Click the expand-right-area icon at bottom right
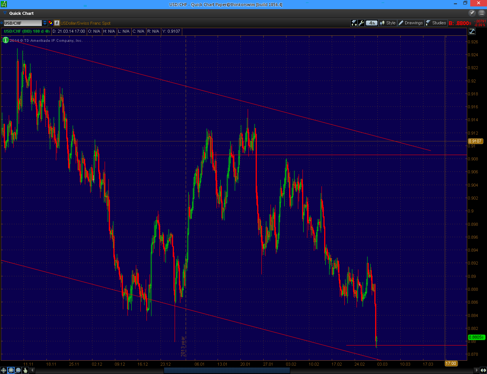487x374 pixels. pos(483,370)
